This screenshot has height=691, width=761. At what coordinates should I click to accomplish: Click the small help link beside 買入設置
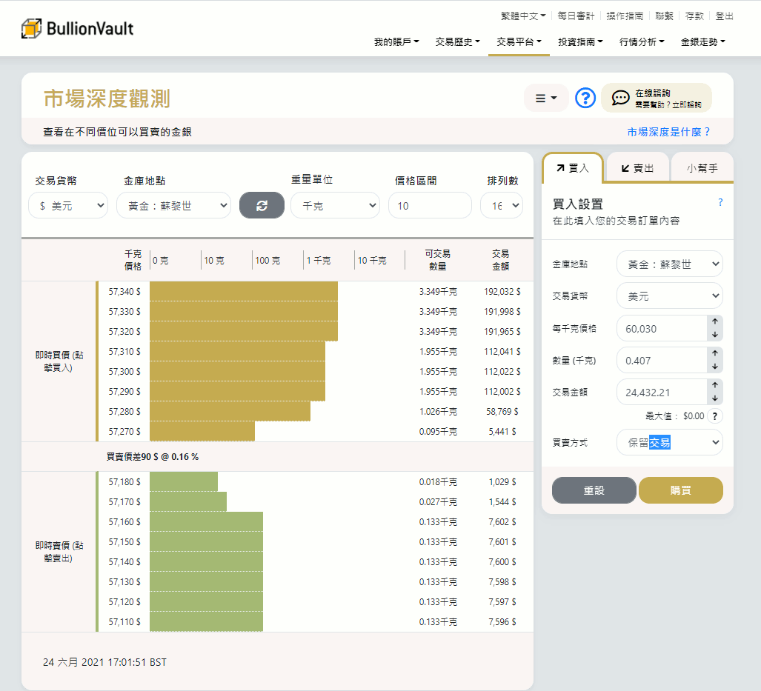(x=720, y=202)
